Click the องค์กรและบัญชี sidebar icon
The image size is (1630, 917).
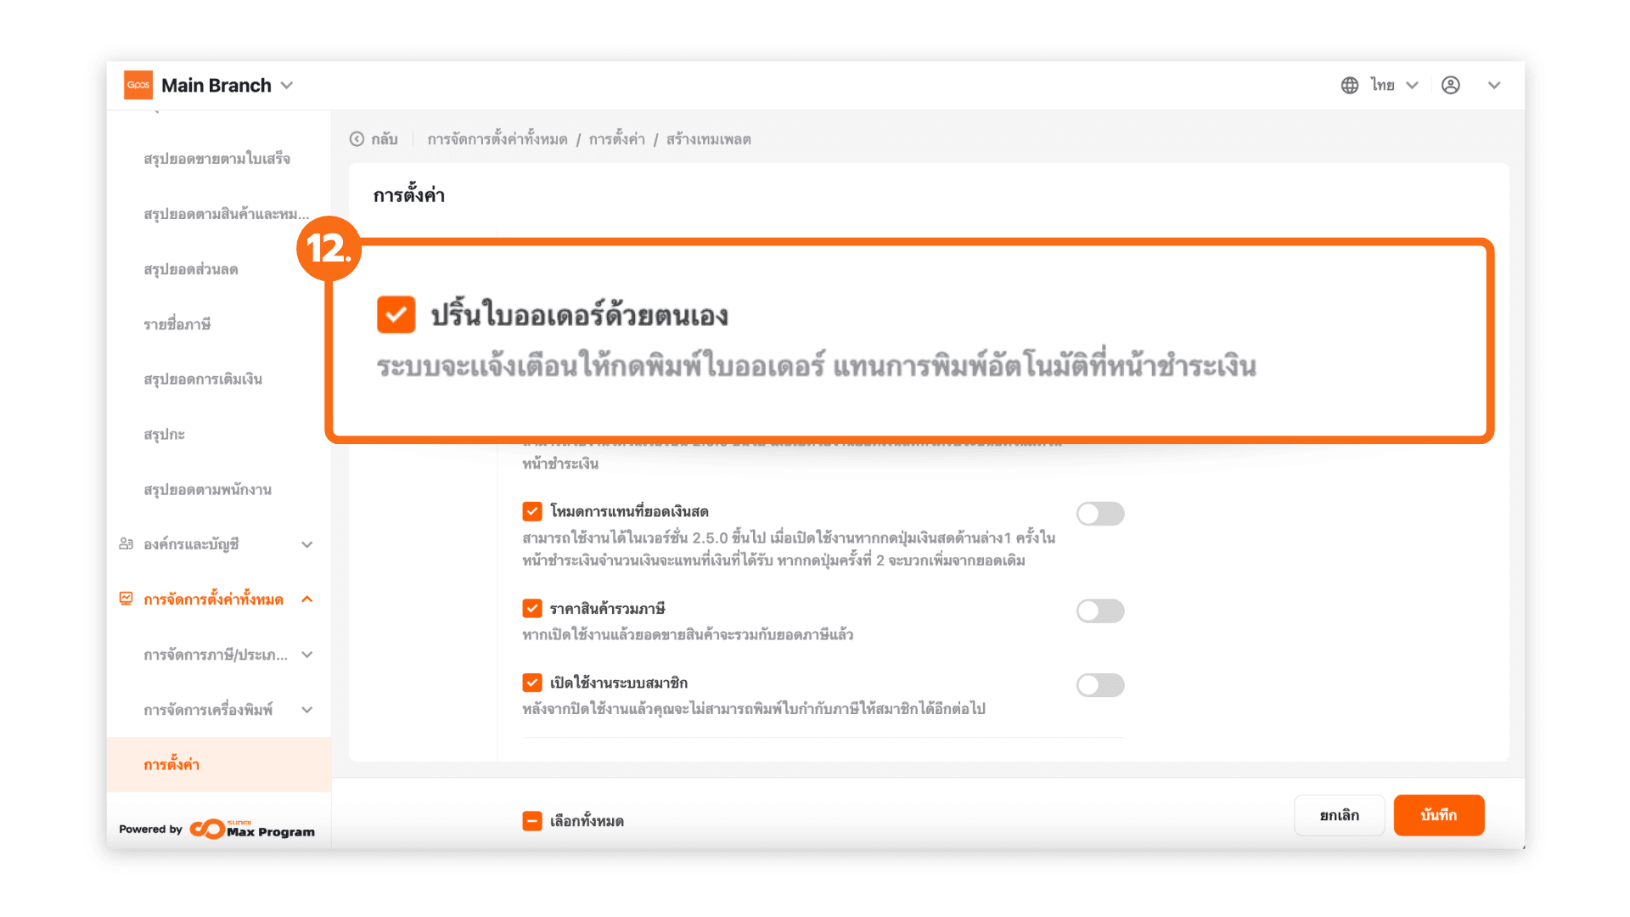coord(126,544)
